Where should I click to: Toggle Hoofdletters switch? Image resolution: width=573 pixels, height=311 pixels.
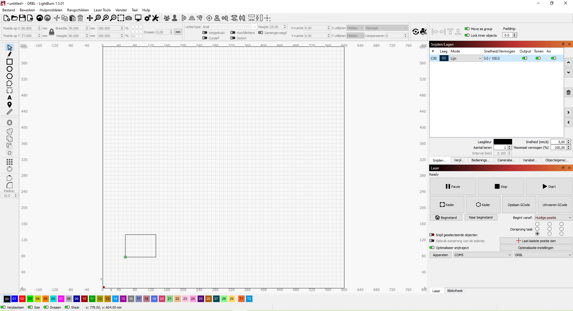(233, 33)
